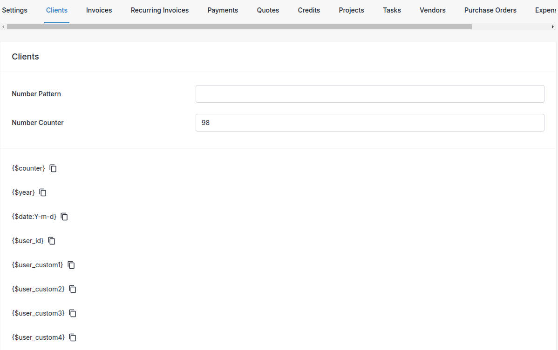The image size is (558, 350).
Task: Click the Number Pattern input field
Action: pos(370,94)
